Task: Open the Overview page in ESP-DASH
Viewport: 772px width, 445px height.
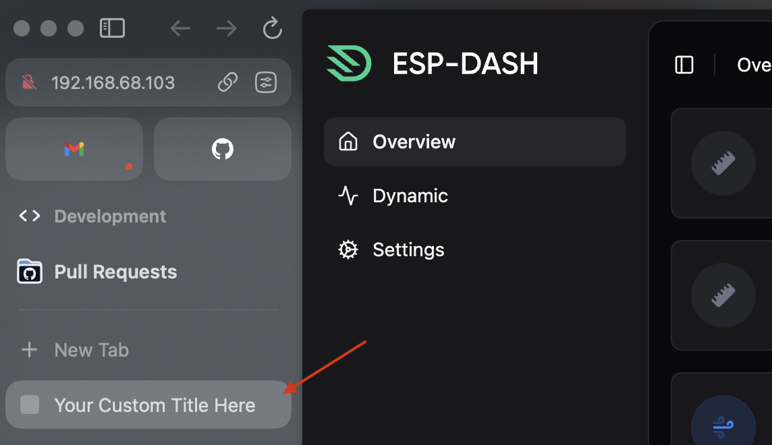Action: coord(474,142)
